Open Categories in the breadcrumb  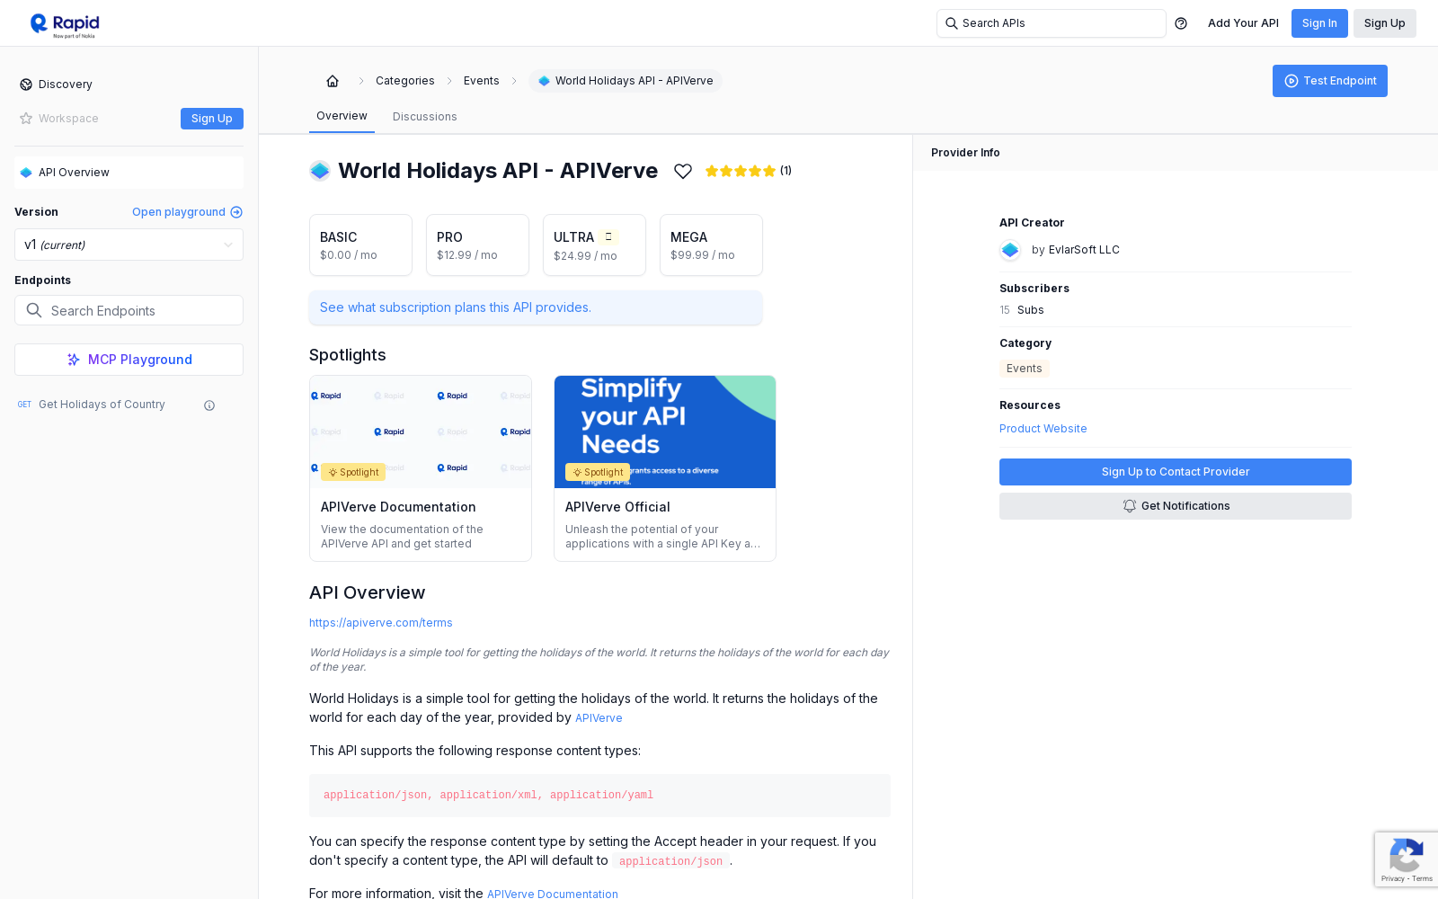(405, 81)
